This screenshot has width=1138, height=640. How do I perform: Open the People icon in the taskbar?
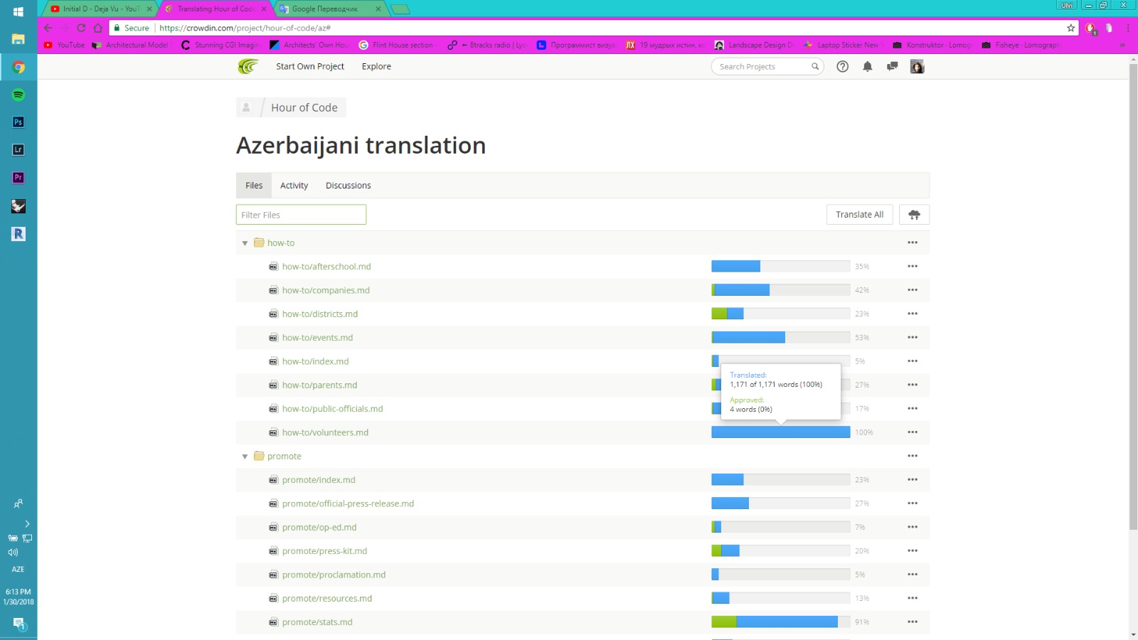(x=18, y=503)
